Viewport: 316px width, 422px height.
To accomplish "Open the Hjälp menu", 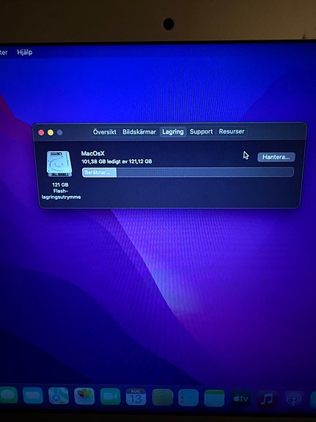I will click(x=25, y=52).
